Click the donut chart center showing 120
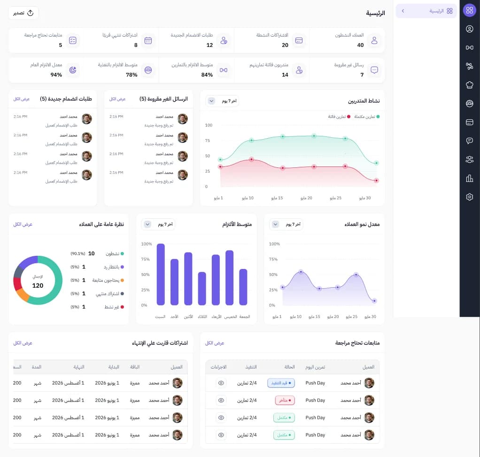Screen dimensions: 480x457 pyautogui.click(x=38, y=280)
